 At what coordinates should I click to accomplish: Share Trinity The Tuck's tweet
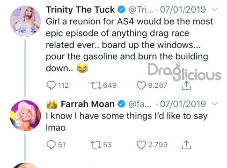186,85
